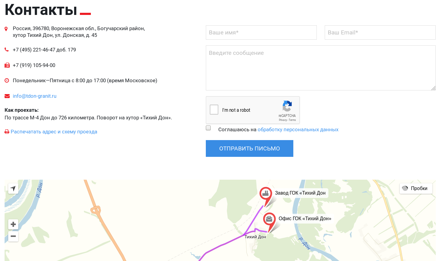The image size is (447, 261).
Task: Open «Распечатать адрес и схему проезда»
Action: [x=54, y=132]
